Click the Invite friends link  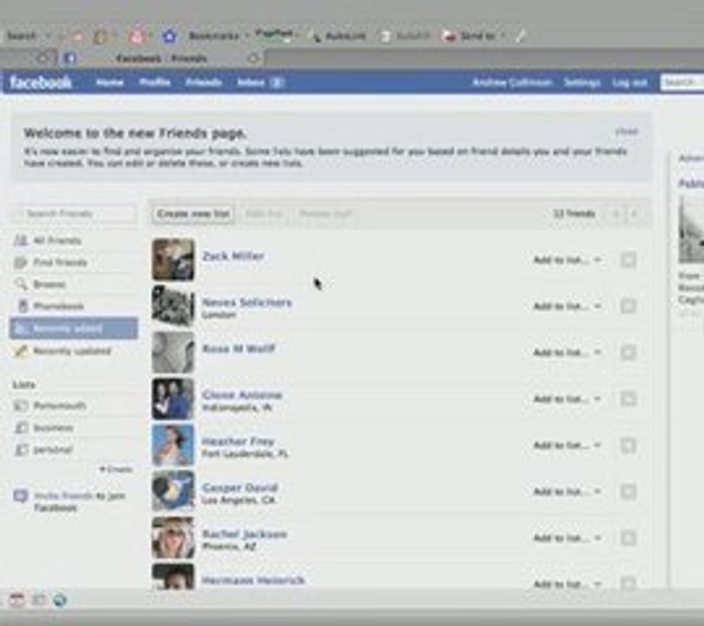tap(63, 496)
